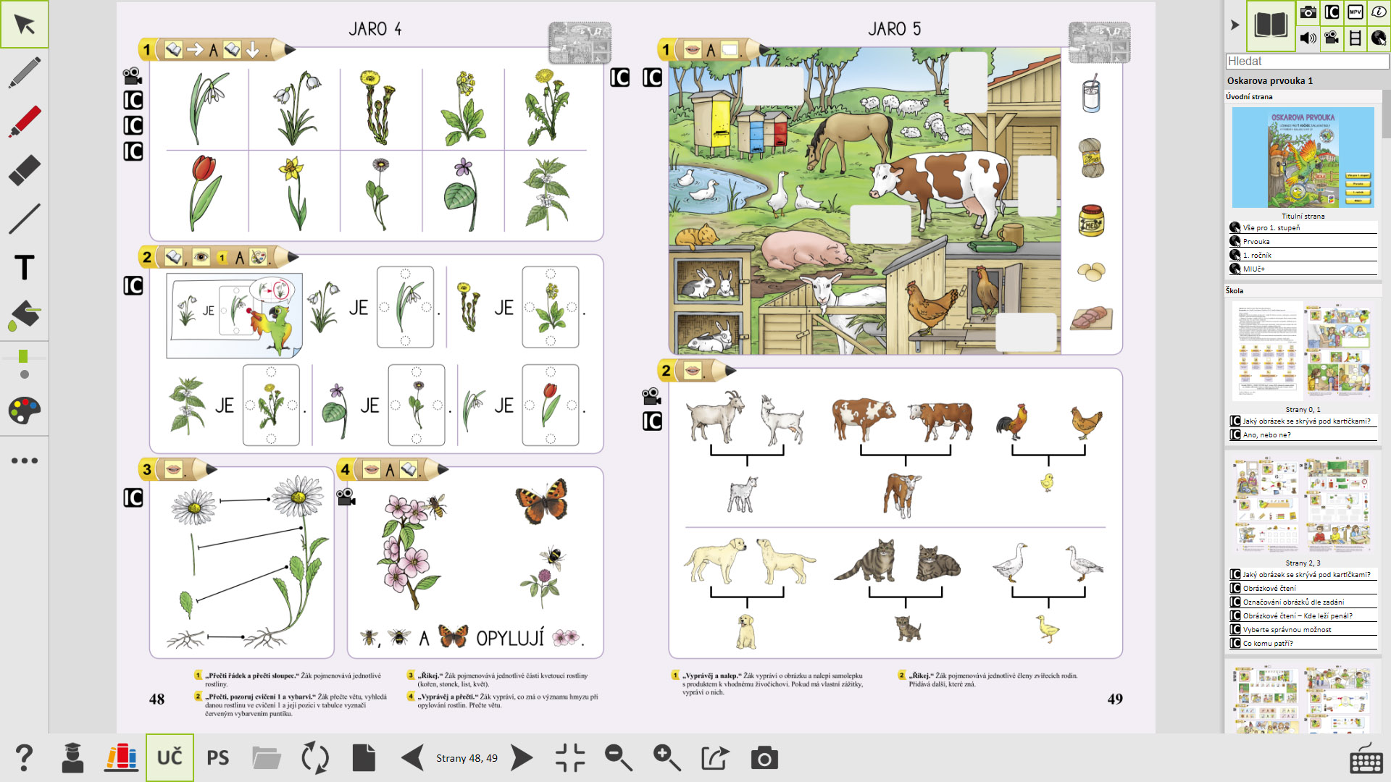1391x782 pixels.
Task: Play the video beside Jaro 4 exercise 4
Action: pos(346,497)
